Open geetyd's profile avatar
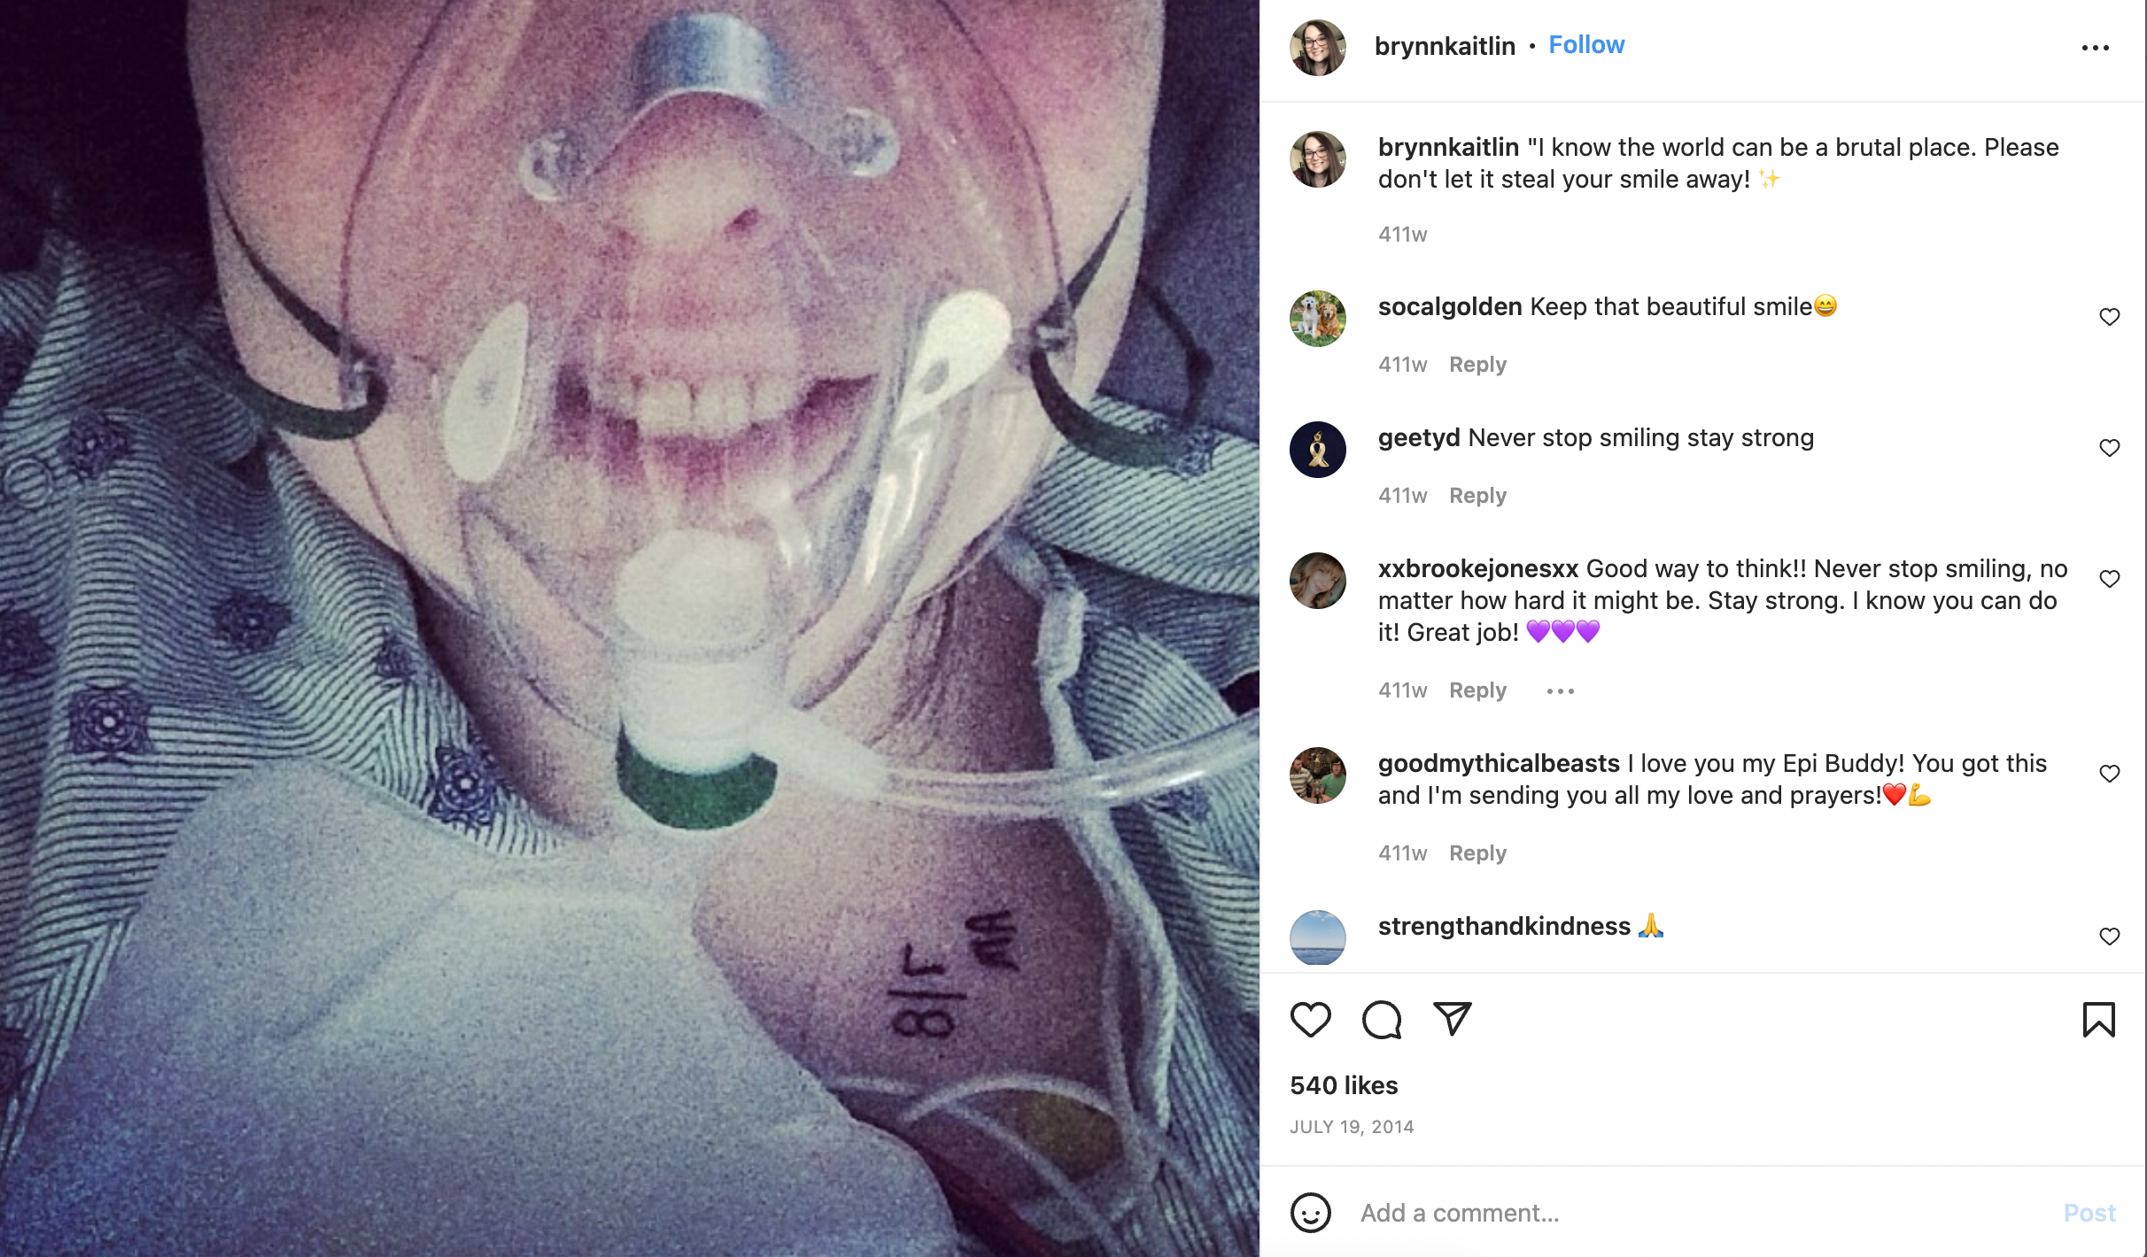 tap(1318, 450)
